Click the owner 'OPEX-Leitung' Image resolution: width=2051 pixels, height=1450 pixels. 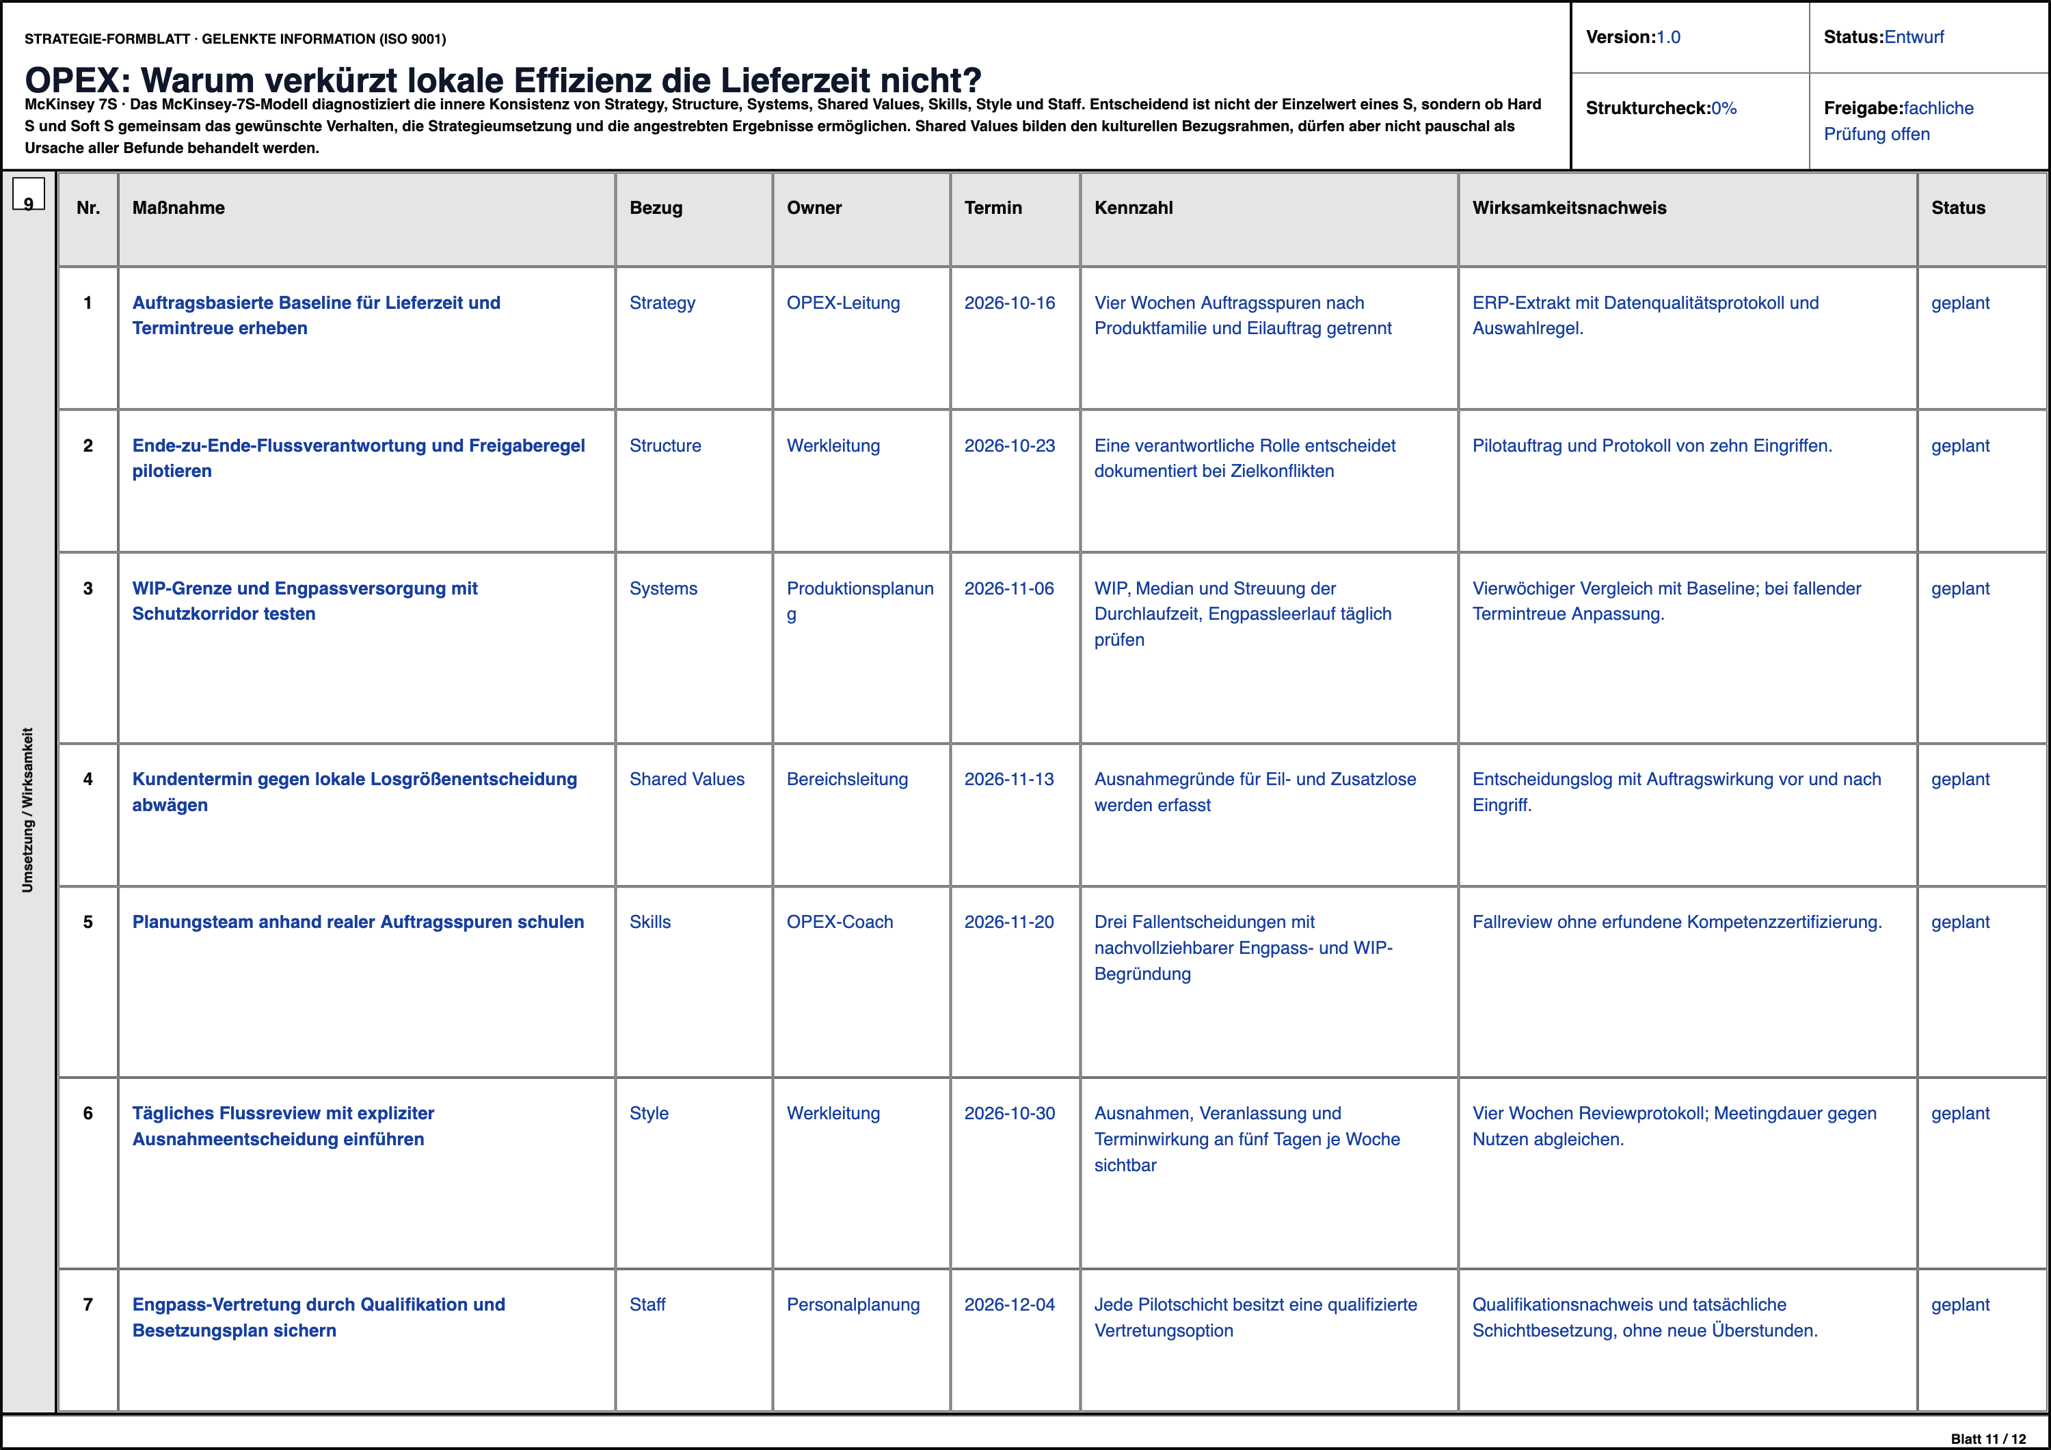coord(843,303)
